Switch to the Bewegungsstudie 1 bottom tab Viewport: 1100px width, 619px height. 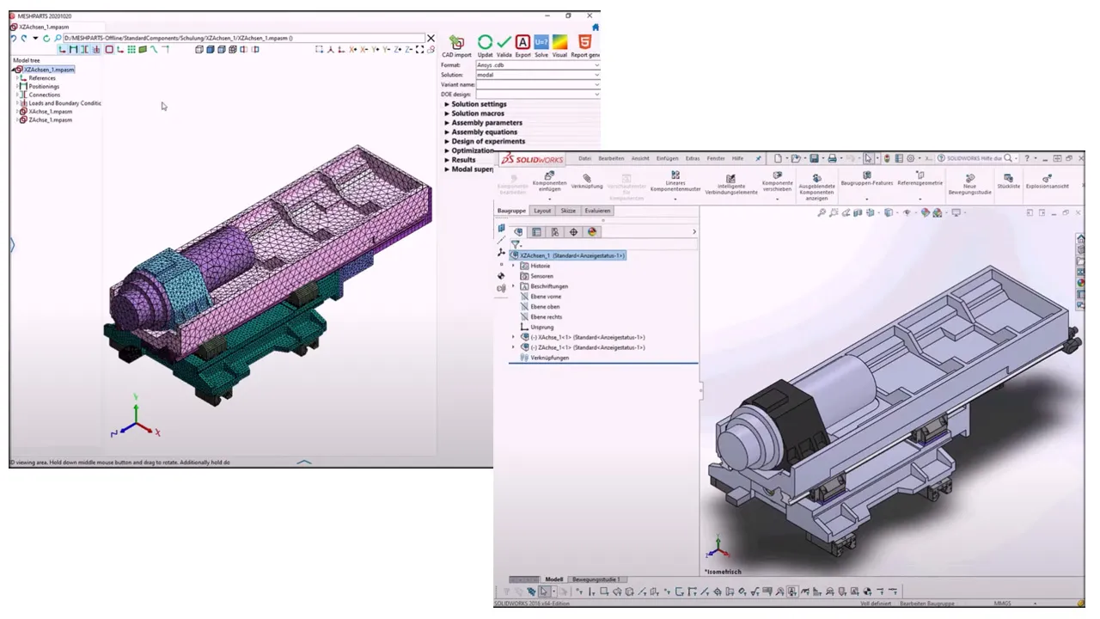tap(596, 579)
